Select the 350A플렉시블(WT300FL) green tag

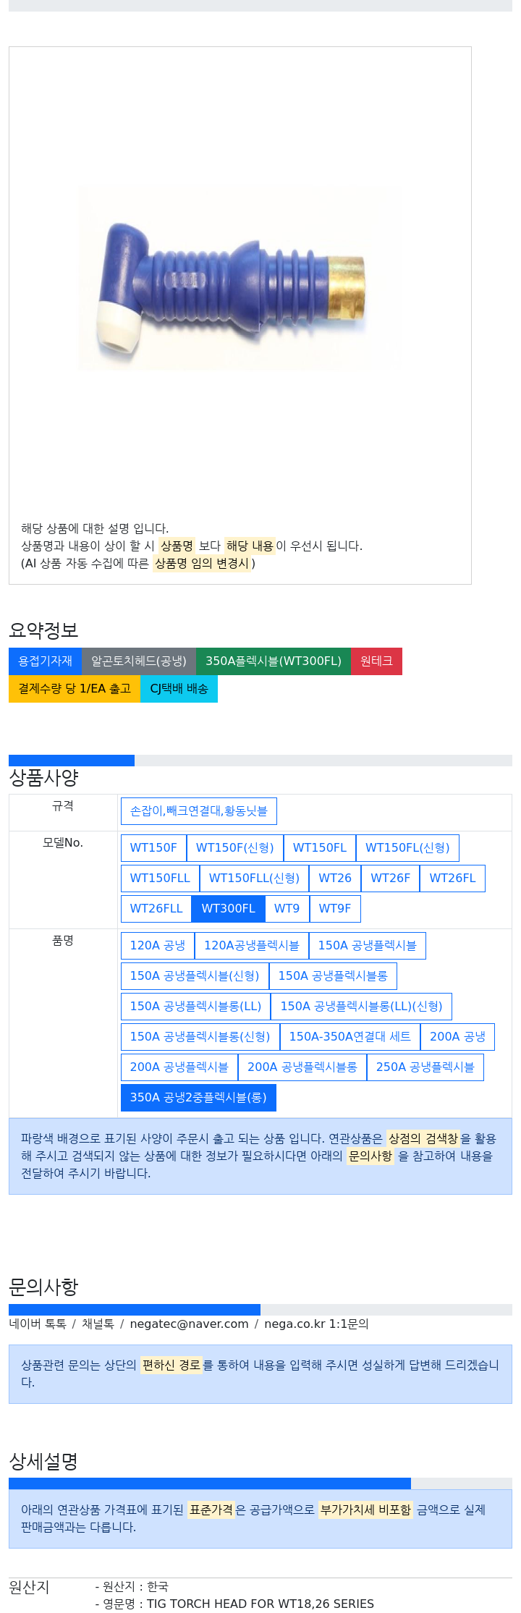(x=274, y=661)
